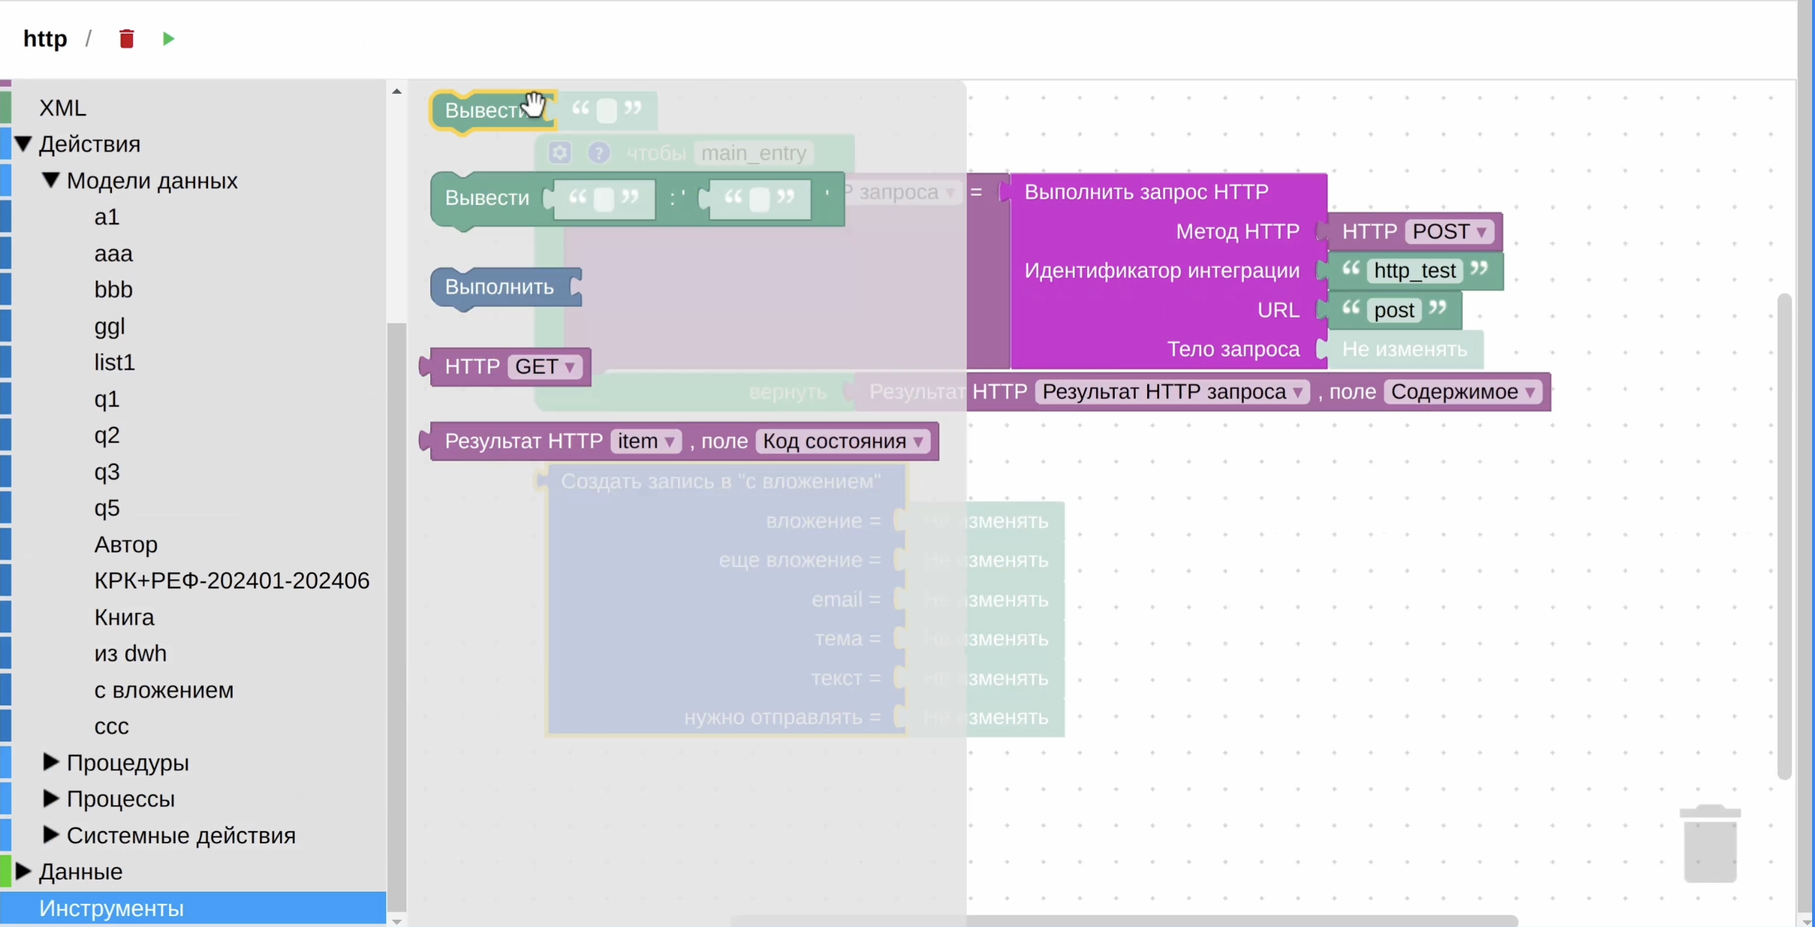Click the toolbox scroll up arrow
The width and height of the screenshot is (1815, 927).
pyautogui.click(x=396, y=91)
